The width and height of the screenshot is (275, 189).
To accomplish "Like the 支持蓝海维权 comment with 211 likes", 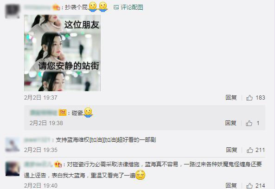I will pyautogui.click(x=250, y=150).
